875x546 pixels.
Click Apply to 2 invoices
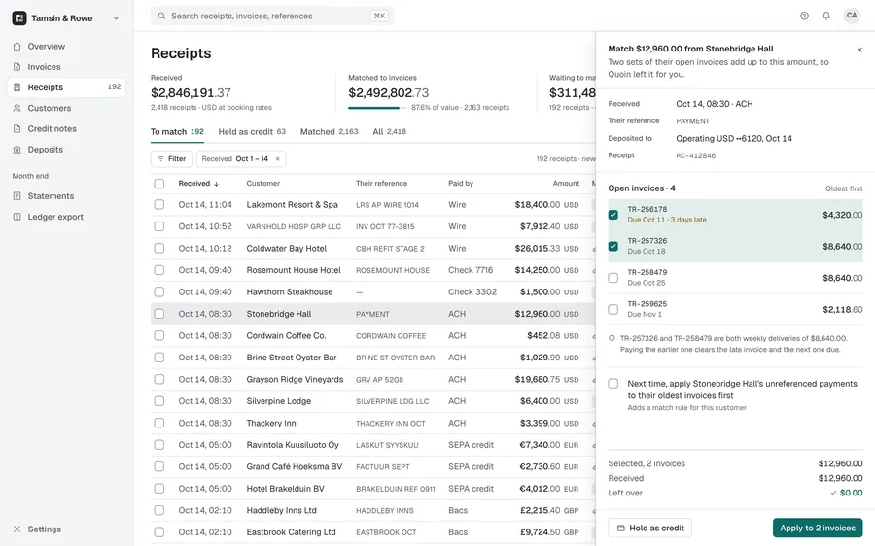[818, 529]
